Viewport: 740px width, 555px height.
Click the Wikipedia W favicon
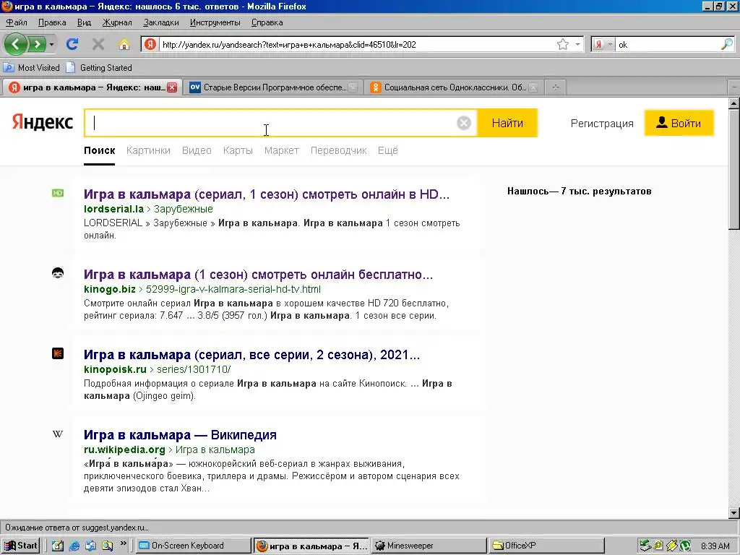click(x=58, y=434)
